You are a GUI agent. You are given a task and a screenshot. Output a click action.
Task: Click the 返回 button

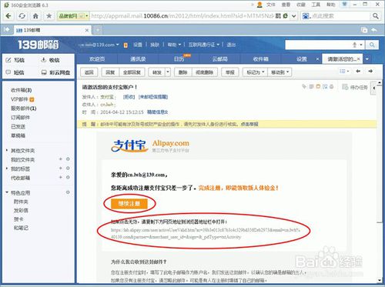tap(89, 72)
